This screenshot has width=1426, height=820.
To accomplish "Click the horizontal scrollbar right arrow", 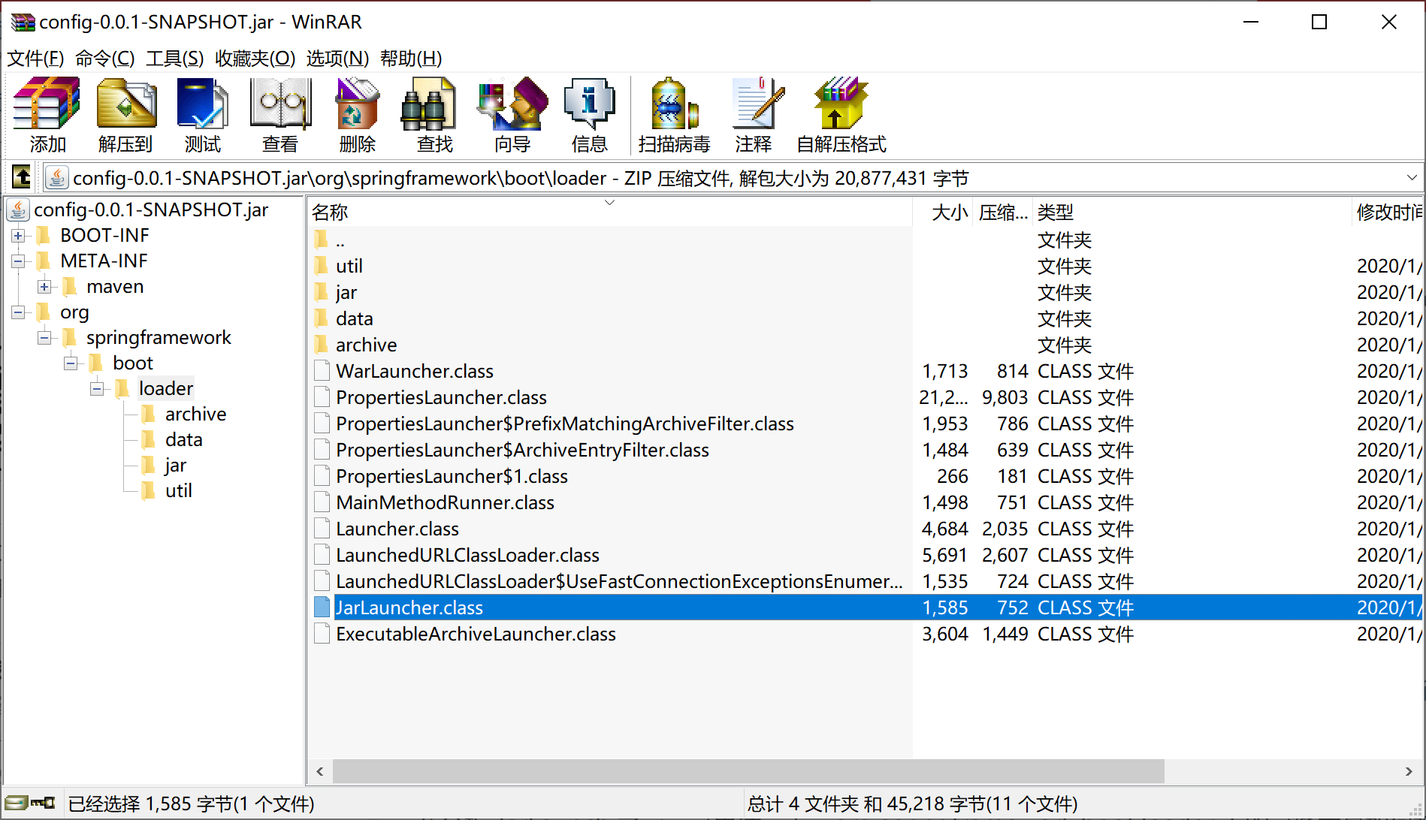I will (x=1408, y=771).
